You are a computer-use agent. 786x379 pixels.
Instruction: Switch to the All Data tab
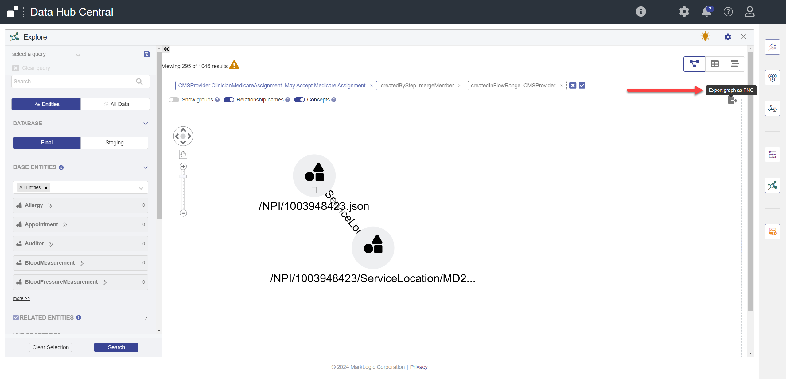pyautogui.click(x=115, y=104)
